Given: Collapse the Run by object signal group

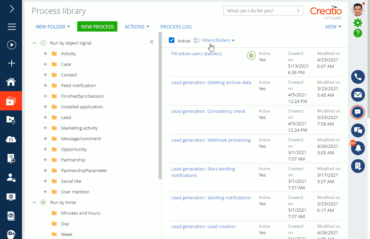Looking at the screenshot, I should tap(34, 43).
